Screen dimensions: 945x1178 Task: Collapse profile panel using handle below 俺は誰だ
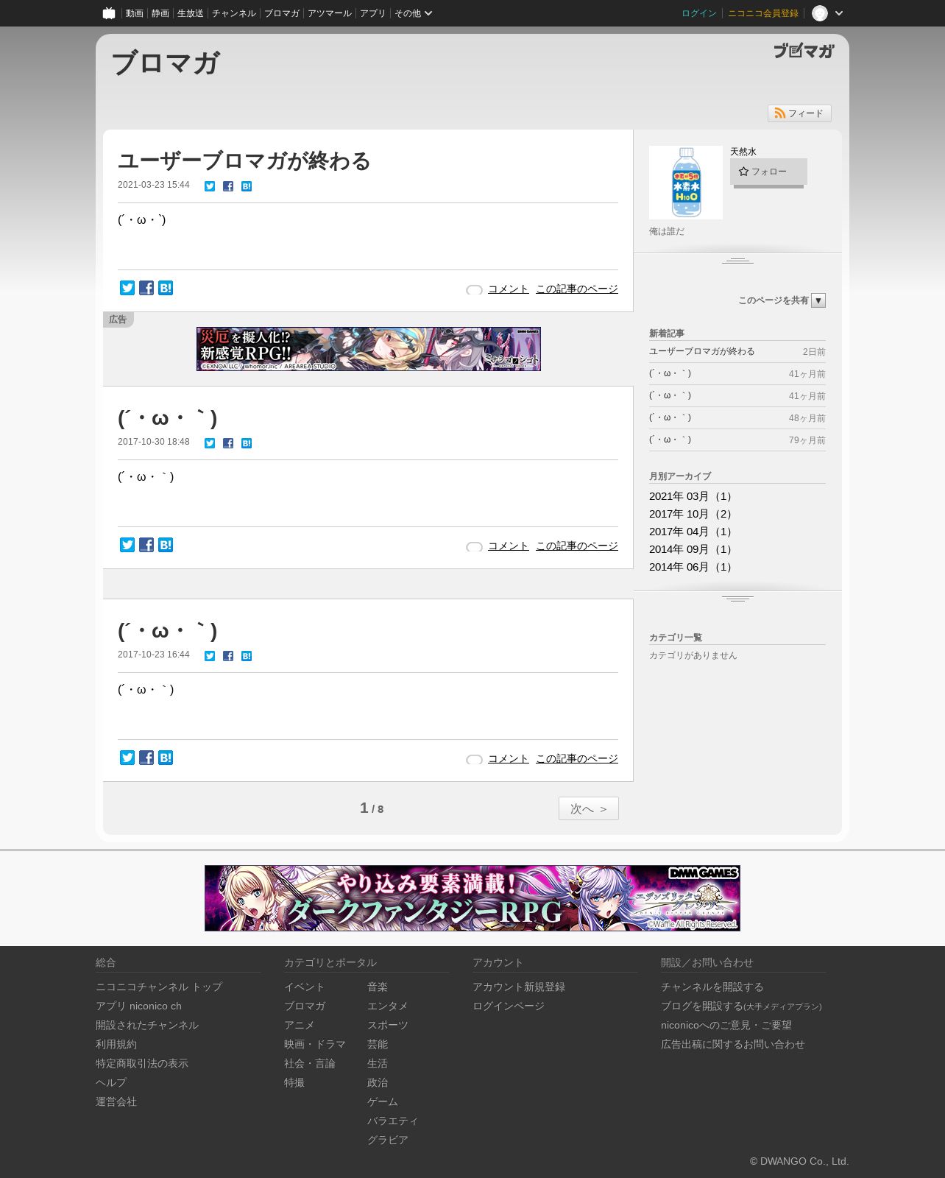(x=737, y=261)
